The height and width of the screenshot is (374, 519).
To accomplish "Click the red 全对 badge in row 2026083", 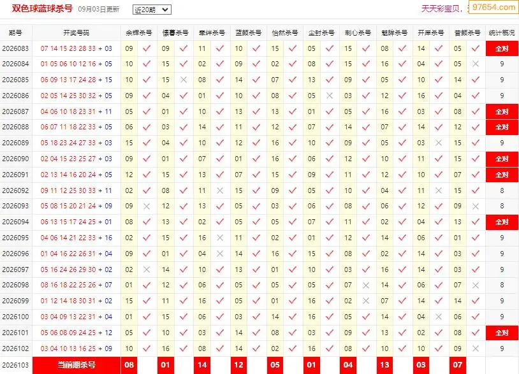I will (x=502, y=48).
